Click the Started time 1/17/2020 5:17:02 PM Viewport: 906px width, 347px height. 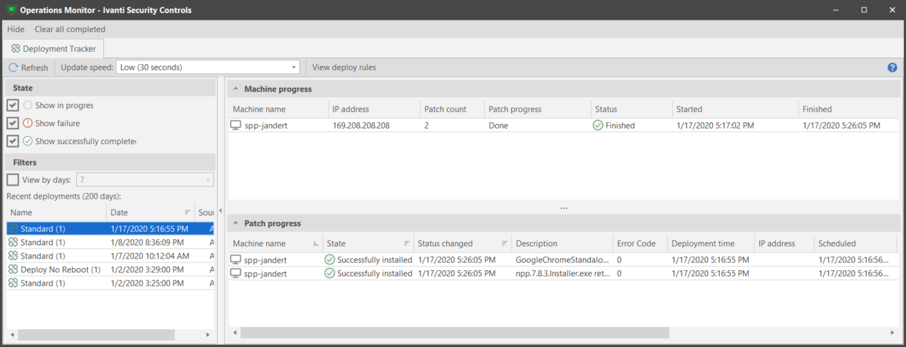coord(715,125)
